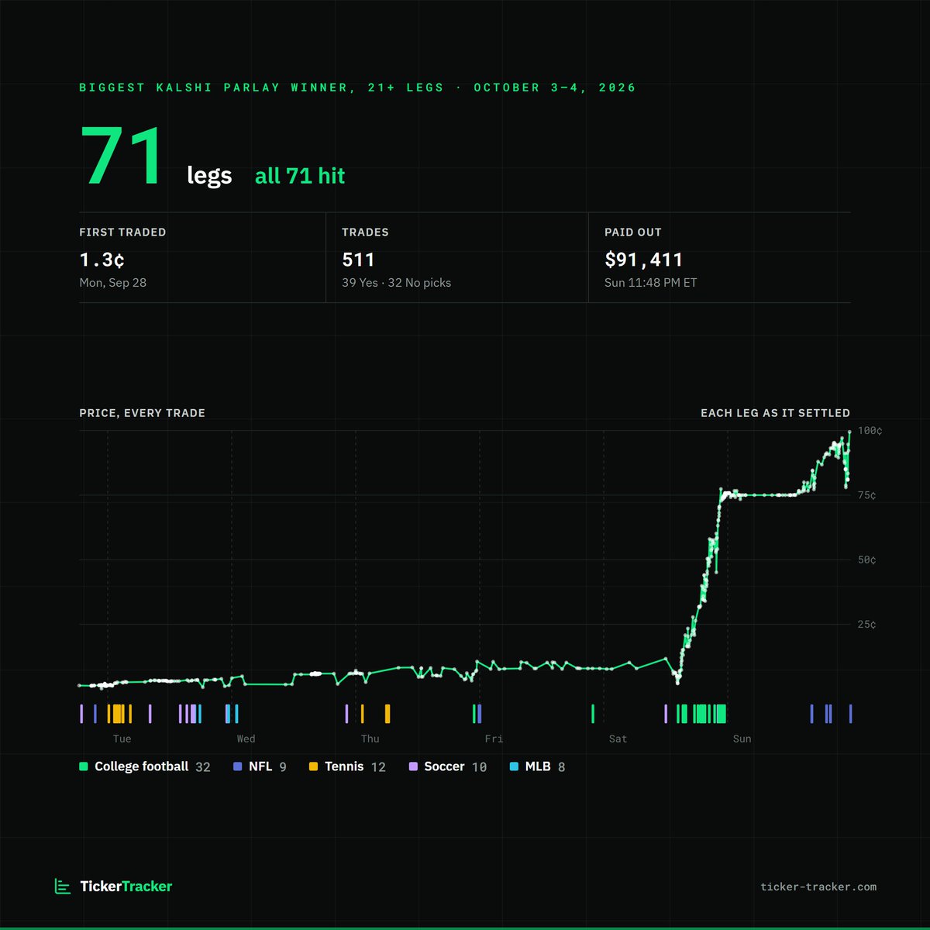Click the legs label beside 71
The height and width of the screenshot is (930, 930).
209,176
